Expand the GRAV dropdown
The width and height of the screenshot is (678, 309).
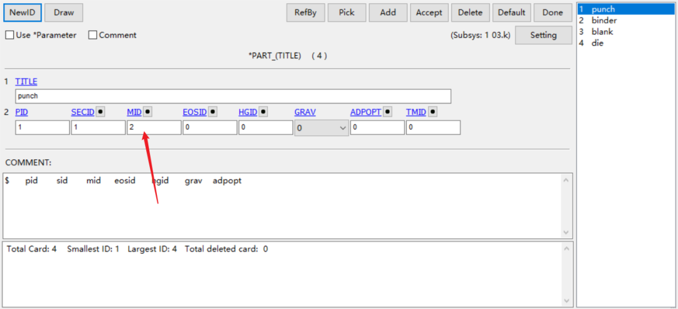321,128
